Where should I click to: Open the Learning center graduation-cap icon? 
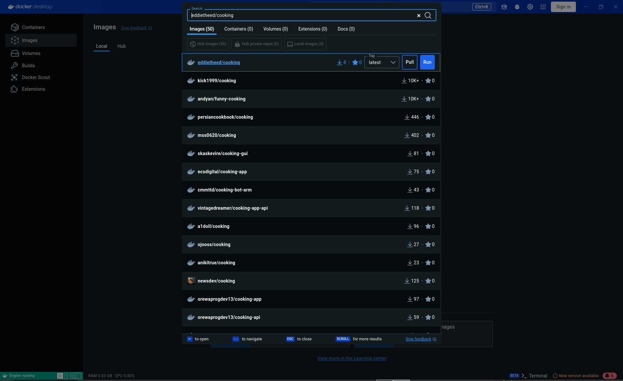coord(504,7)
